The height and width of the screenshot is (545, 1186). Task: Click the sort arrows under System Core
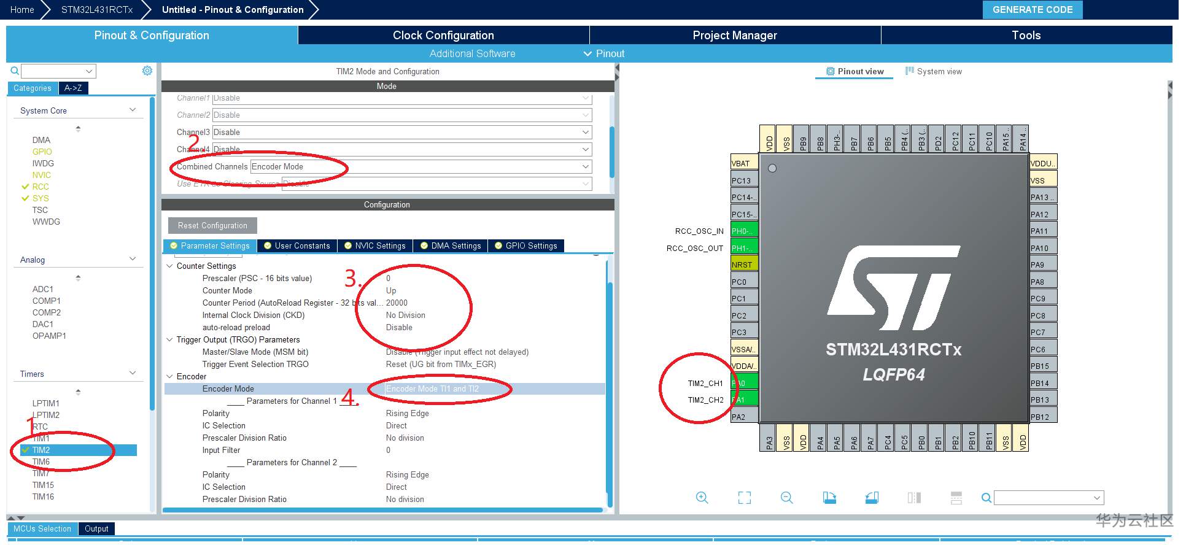coord(78,129)
